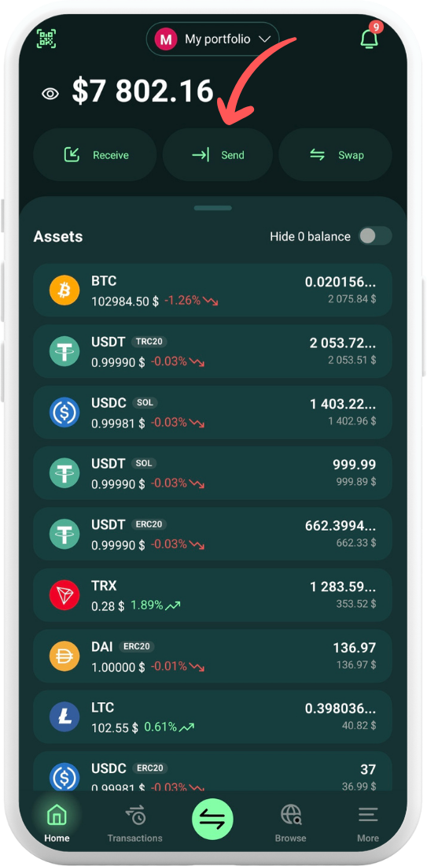Click the chevron next to My portfolio
Screen dimensions: 427x866
click(x=265, y=39)
